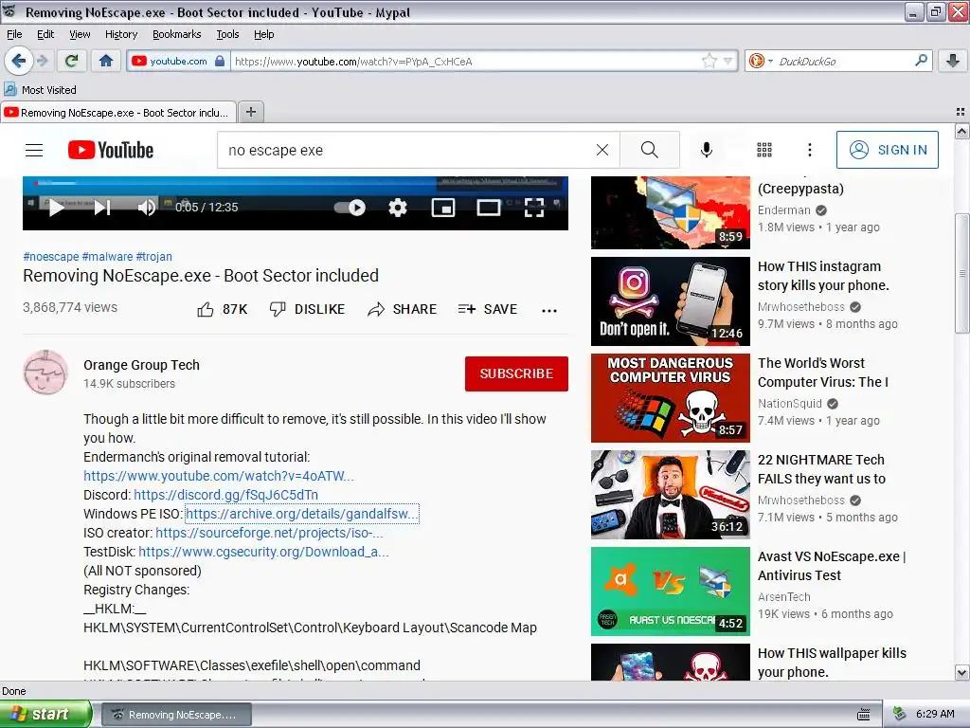
Task: Open the Discord invite link
Action: [225, 495]
